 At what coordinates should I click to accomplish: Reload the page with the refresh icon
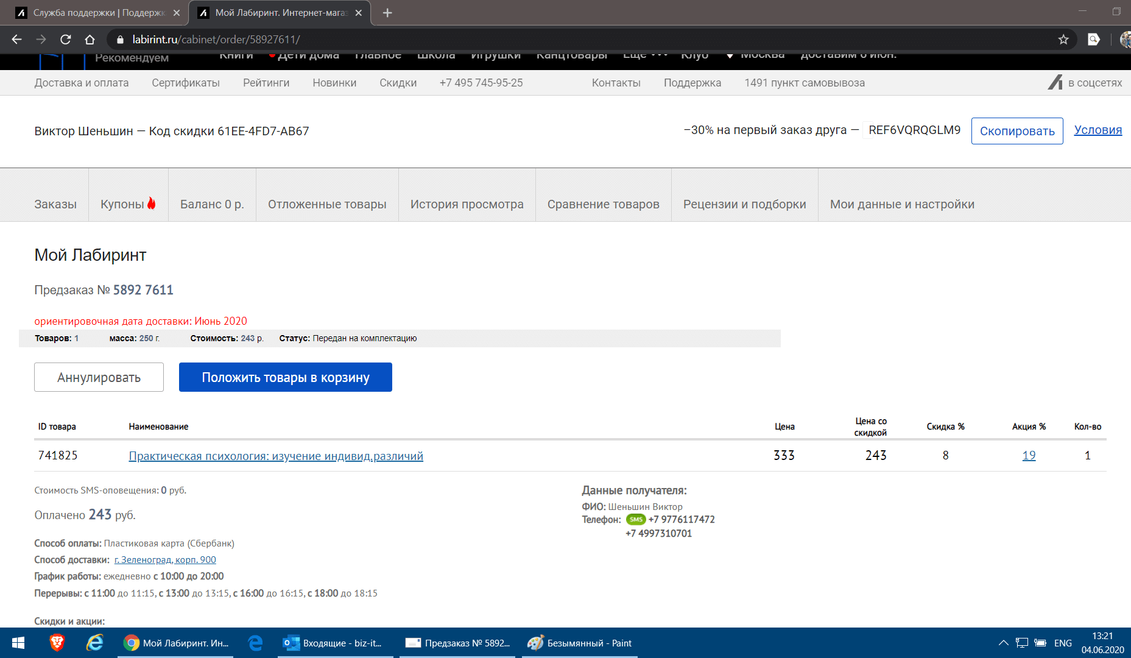coord(66,40)
